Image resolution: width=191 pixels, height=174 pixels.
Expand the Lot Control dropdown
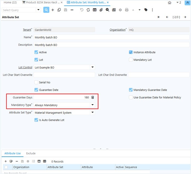[92, 67]
